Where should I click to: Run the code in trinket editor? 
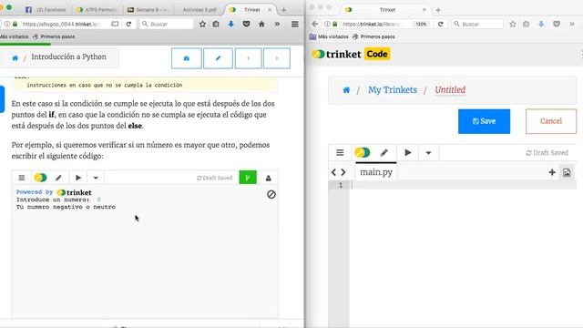point(408,153)
